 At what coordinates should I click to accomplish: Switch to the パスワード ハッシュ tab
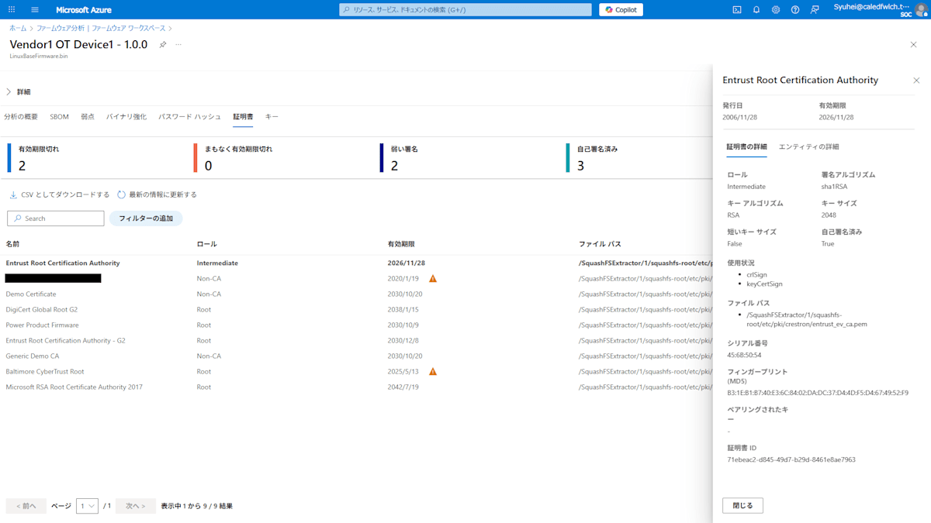coord(190,117)
